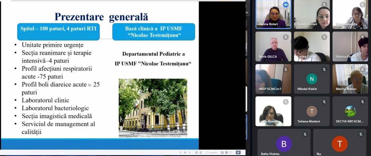
Task: Click muted microphone icon on Natali Cornet's tile
Action: 324,5
